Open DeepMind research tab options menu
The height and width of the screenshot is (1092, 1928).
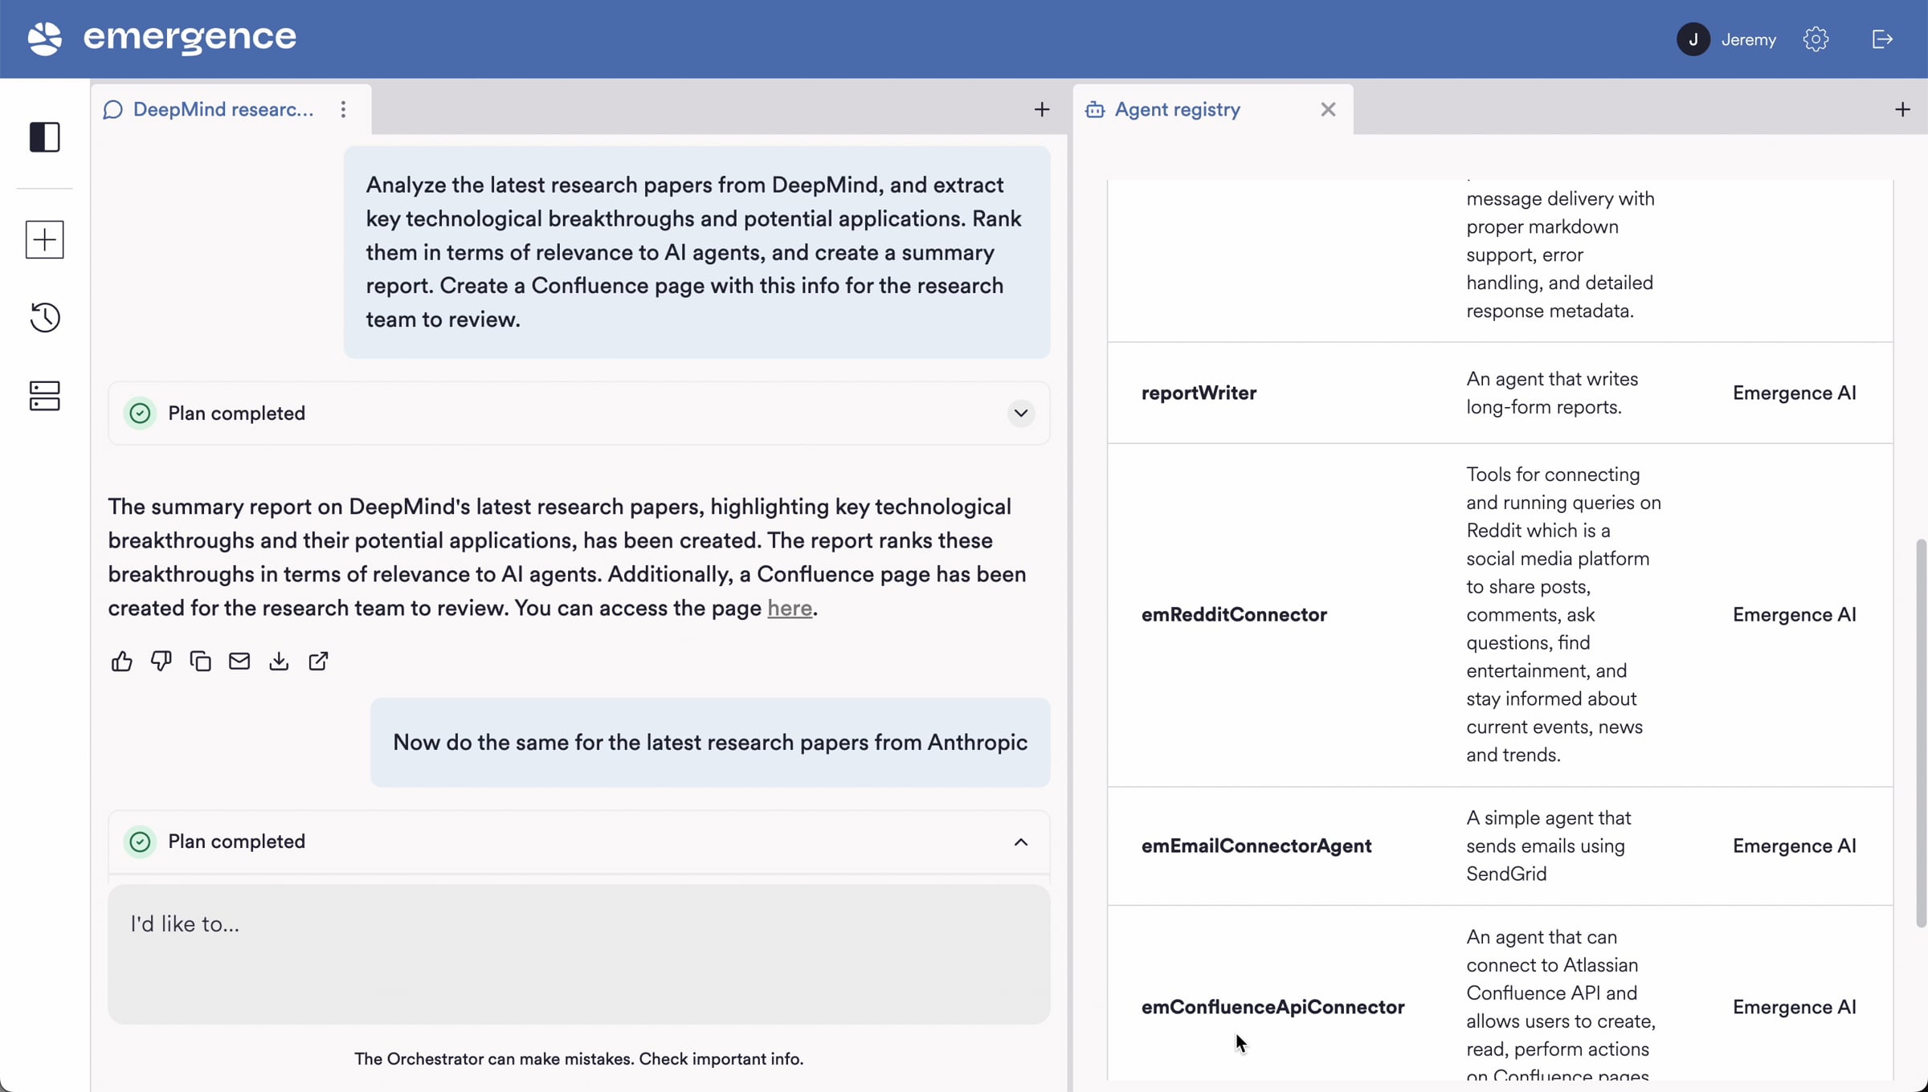(x=343, y=109)
